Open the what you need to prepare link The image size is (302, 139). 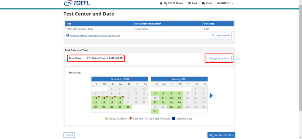click(x=95, y=35)
